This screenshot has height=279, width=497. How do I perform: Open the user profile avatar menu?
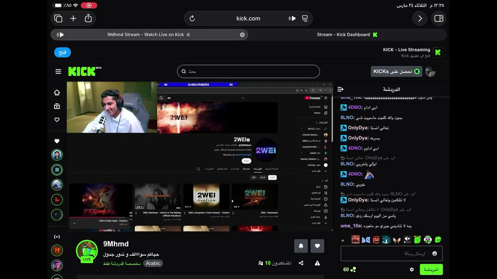coord(430,71)
